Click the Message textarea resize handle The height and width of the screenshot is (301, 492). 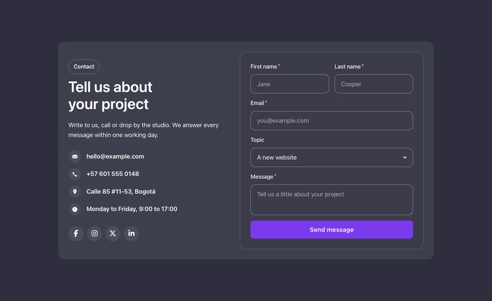point(411,213)
